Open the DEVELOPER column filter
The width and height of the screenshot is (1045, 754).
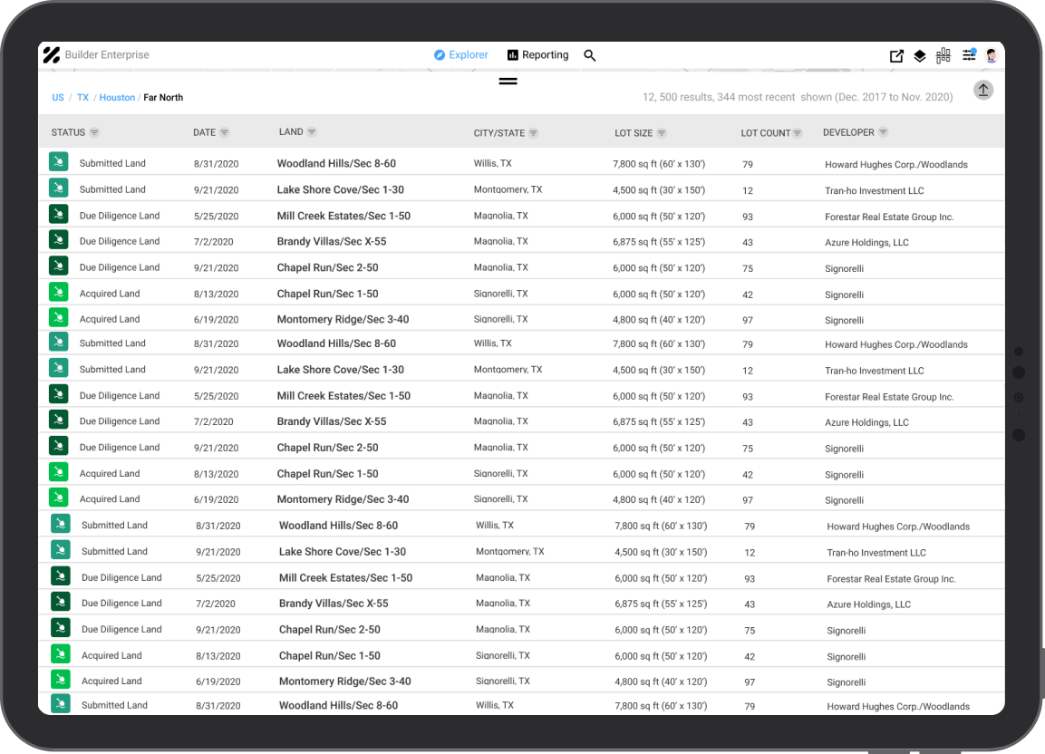(x=883, y=132)
